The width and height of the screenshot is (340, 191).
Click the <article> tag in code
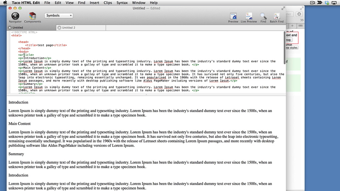coord(26,55)
